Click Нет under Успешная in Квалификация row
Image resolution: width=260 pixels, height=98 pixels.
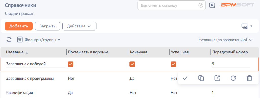click(x=174, y=93)
